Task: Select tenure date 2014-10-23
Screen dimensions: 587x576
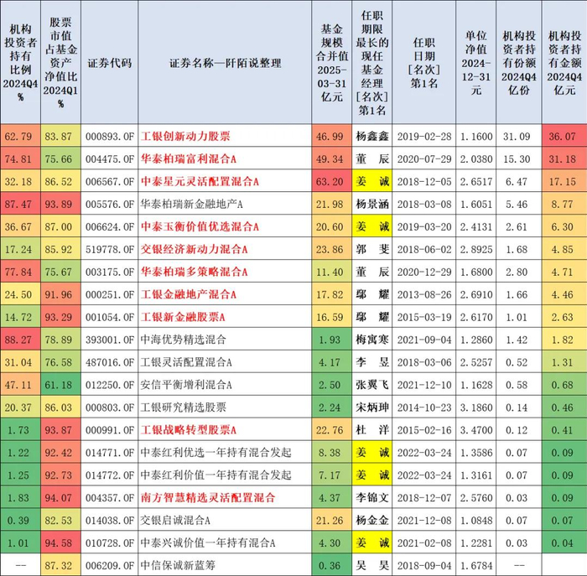Action: click(424, 407)
